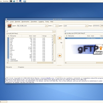Viewport: 103px width, 103px height.
Task: Select the root folder row
Action: coord(30,47)
